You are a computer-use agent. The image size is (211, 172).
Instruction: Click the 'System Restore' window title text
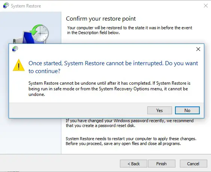(x=26, y=6)
